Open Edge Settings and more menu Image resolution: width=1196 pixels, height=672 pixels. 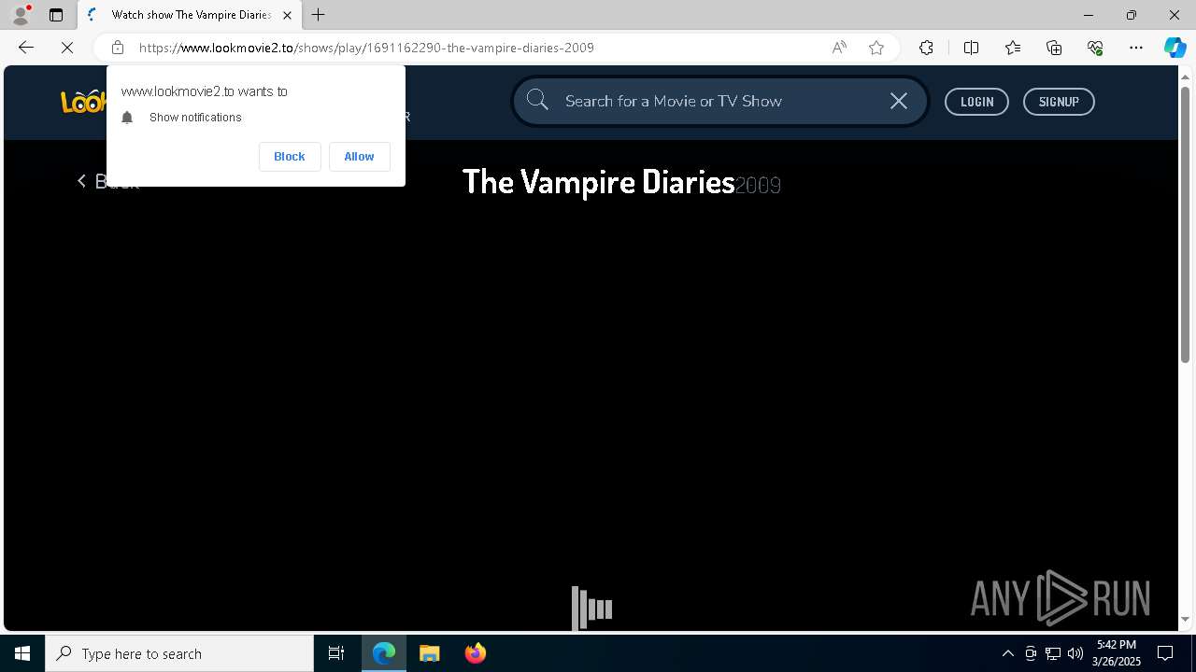pos(1136,48)
